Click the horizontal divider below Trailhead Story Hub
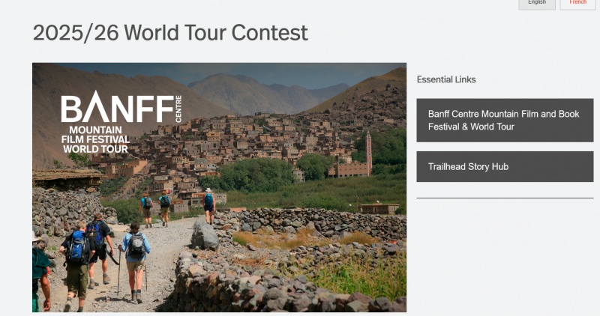 [505, 198]
